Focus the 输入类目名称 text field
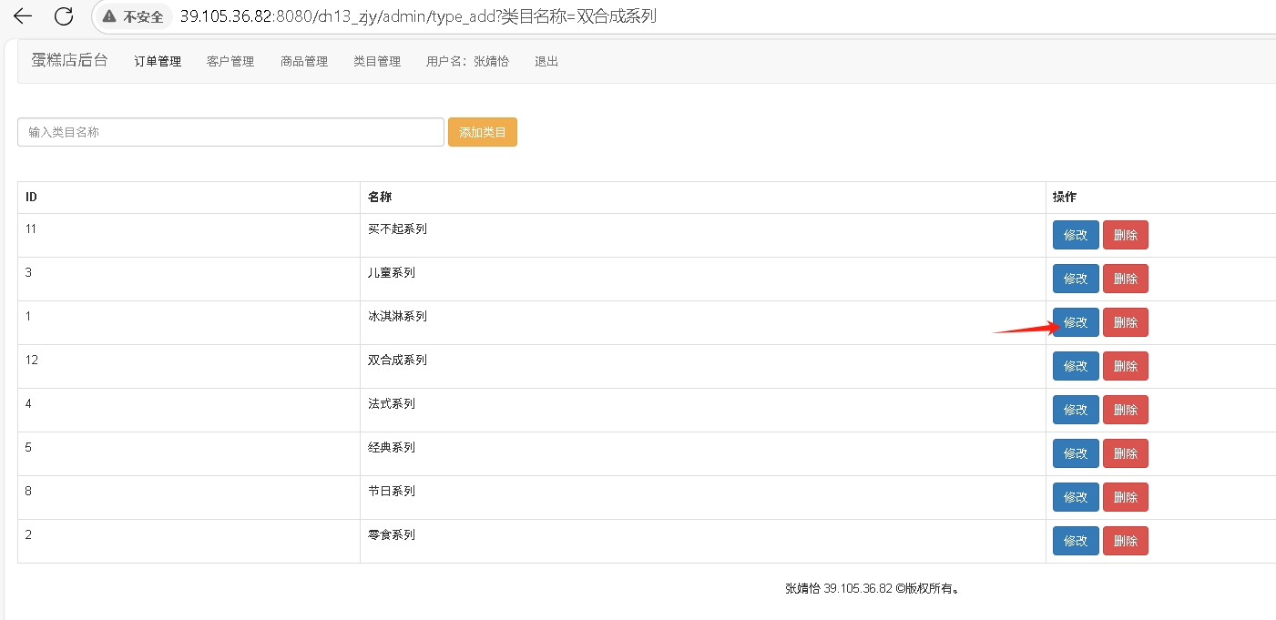This screenshot has width=1276, height=620. pyautogui.click(x=230, y=132)
